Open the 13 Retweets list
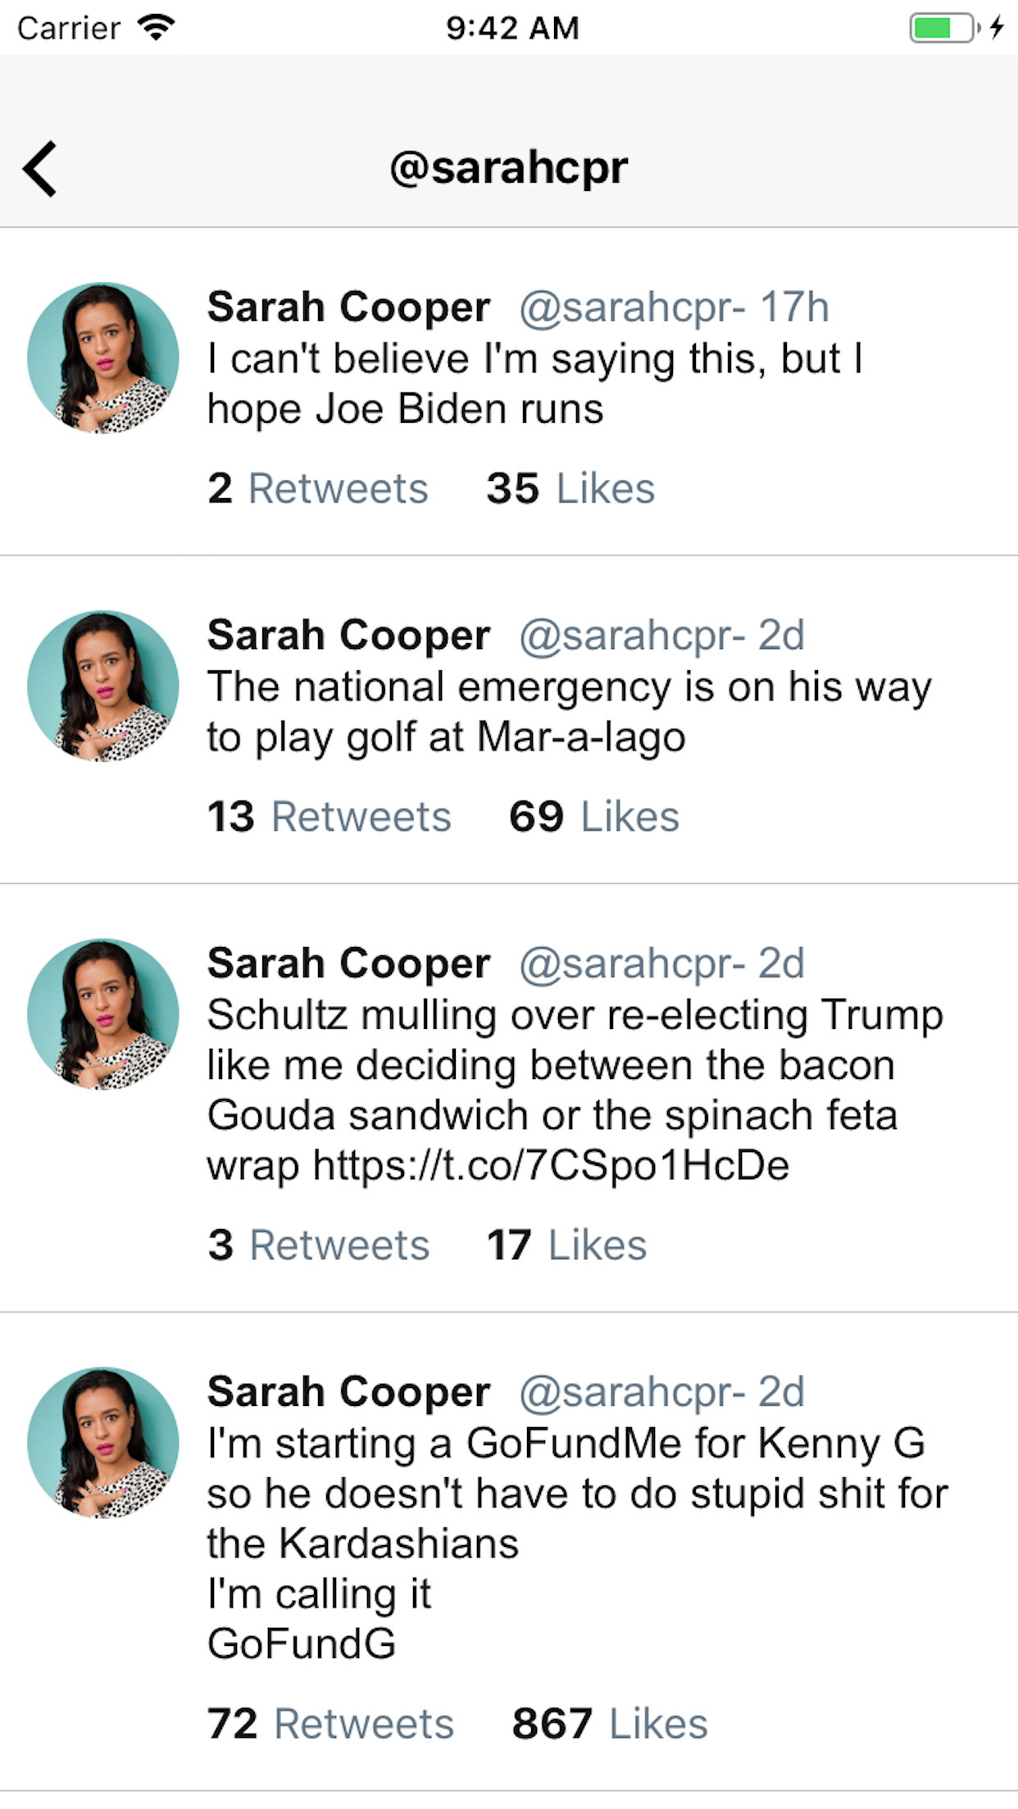Image resolution: width=1018 pixels, height=1809 pixels. pyautogui.click(x=329, y=817)
